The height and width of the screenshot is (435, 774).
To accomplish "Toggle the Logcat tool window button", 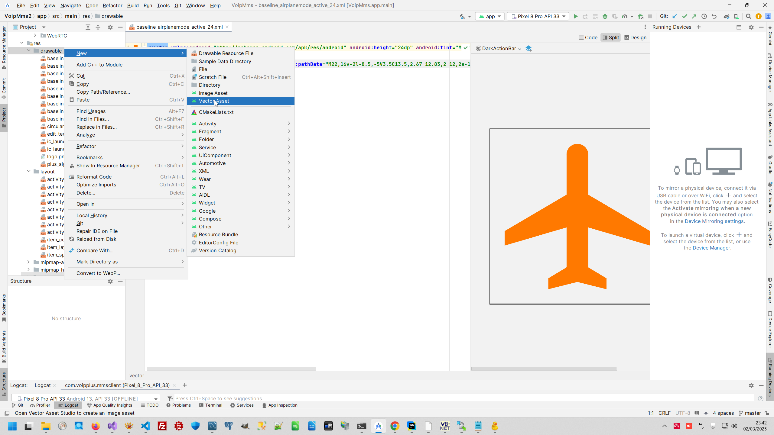I will 68,405.
